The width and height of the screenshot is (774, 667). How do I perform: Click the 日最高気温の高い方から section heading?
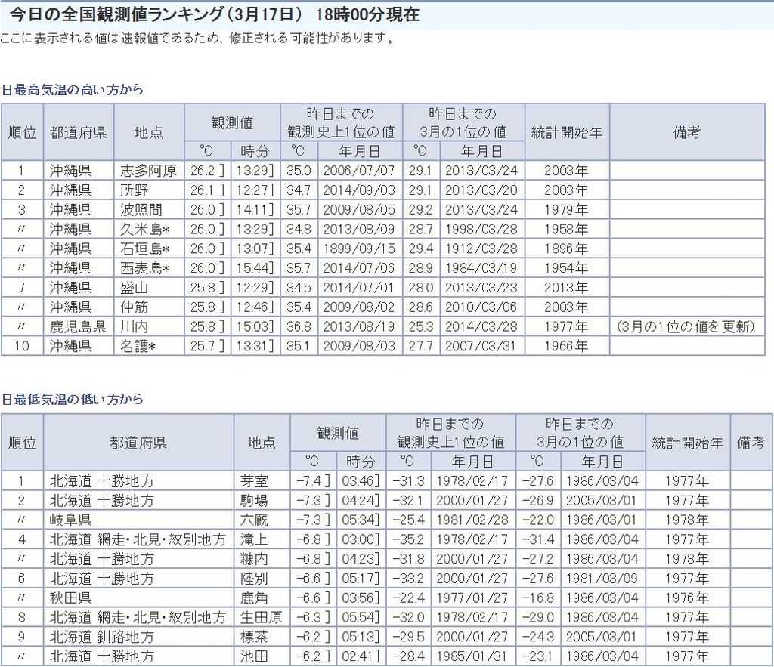pyautogui.click(x=72, y=89)
